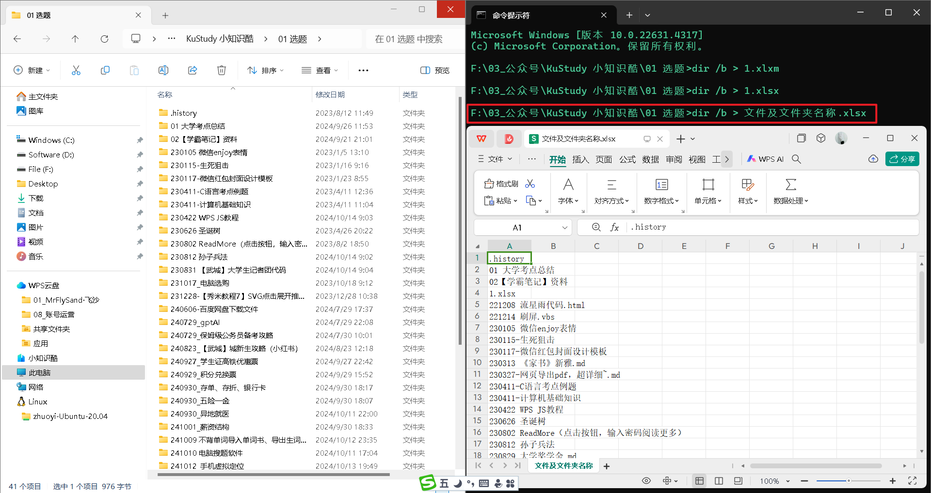Open the cell name box A1 dropdown arrow
This screenshot has height=493, width=931.
click(x=565, y=228)
